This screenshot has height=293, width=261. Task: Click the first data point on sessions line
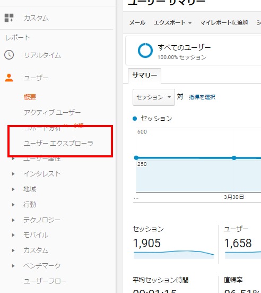136,158
